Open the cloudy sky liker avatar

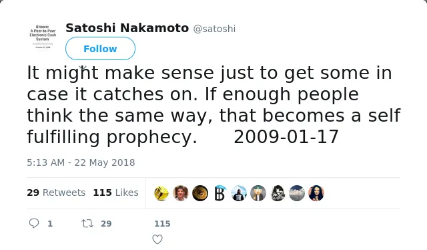coord(297,193)
